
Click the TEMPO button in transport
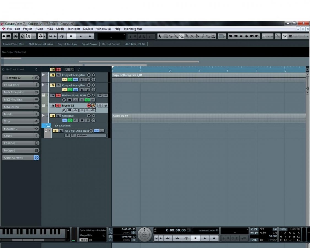[x=254, y=233]
